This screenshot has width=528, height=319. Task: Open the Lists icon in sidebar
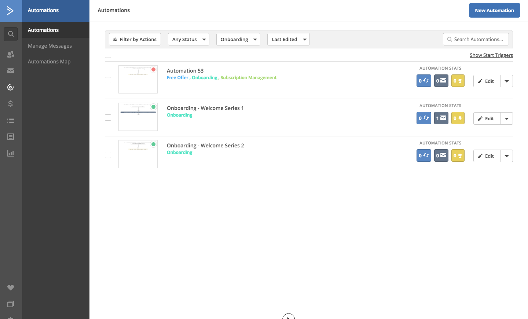point(11,120)
